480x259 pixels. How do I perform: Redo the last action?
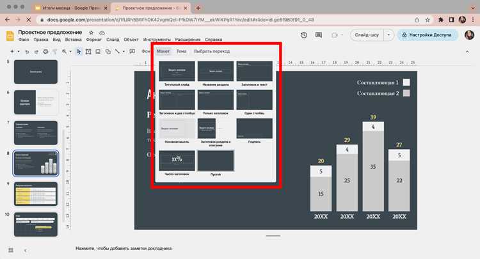[x=36, y=52]
